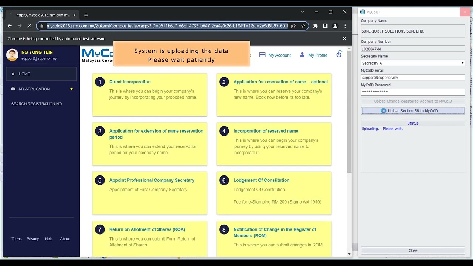Open MY APPLICATION in the sidebar
The image size is (473, 266).
point(34,89)
